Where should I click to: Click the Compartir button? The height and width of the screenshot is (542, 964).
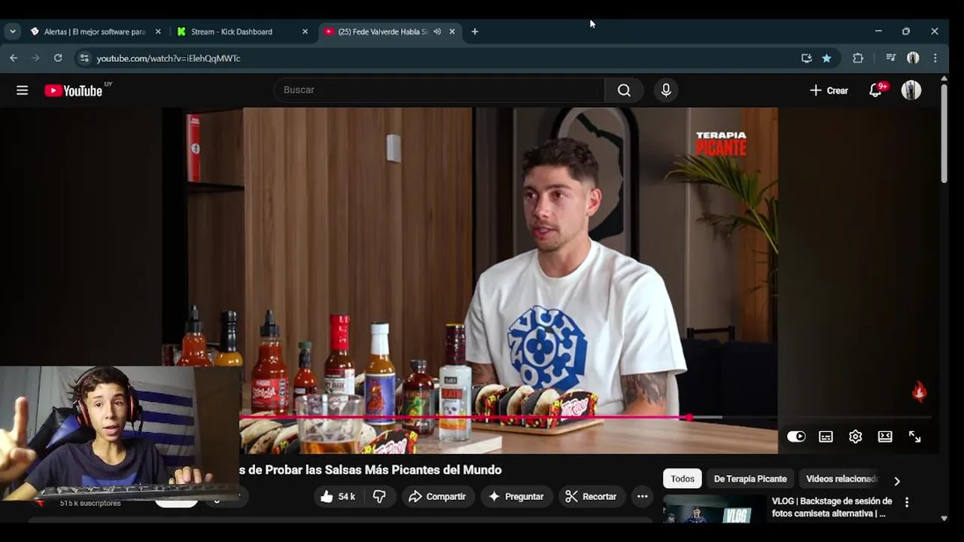click(437, 497)
